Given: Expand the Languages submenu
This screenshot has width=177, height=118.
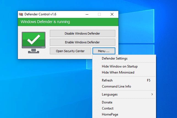Looking at the screenshot, I should (124, 94).
